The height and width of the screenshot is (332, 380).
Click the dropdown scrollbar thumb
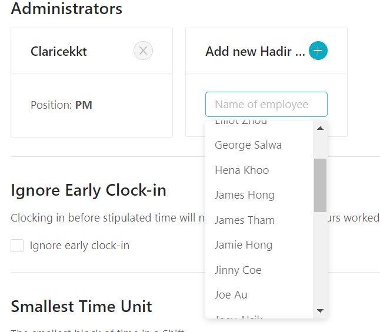pyautogui.click(x=320, y=185)
